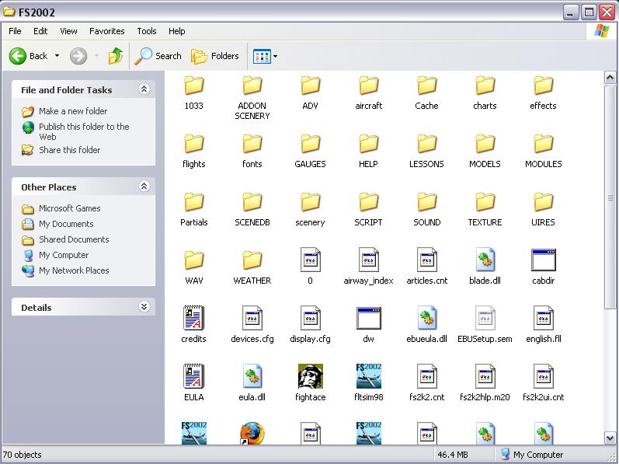Select the english.fll file
The image size is (619, 464).
coord(543,325)
